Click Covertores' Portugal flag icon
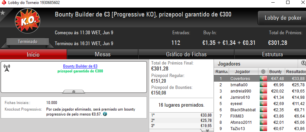The image size is (306, 132). point(263,78)
